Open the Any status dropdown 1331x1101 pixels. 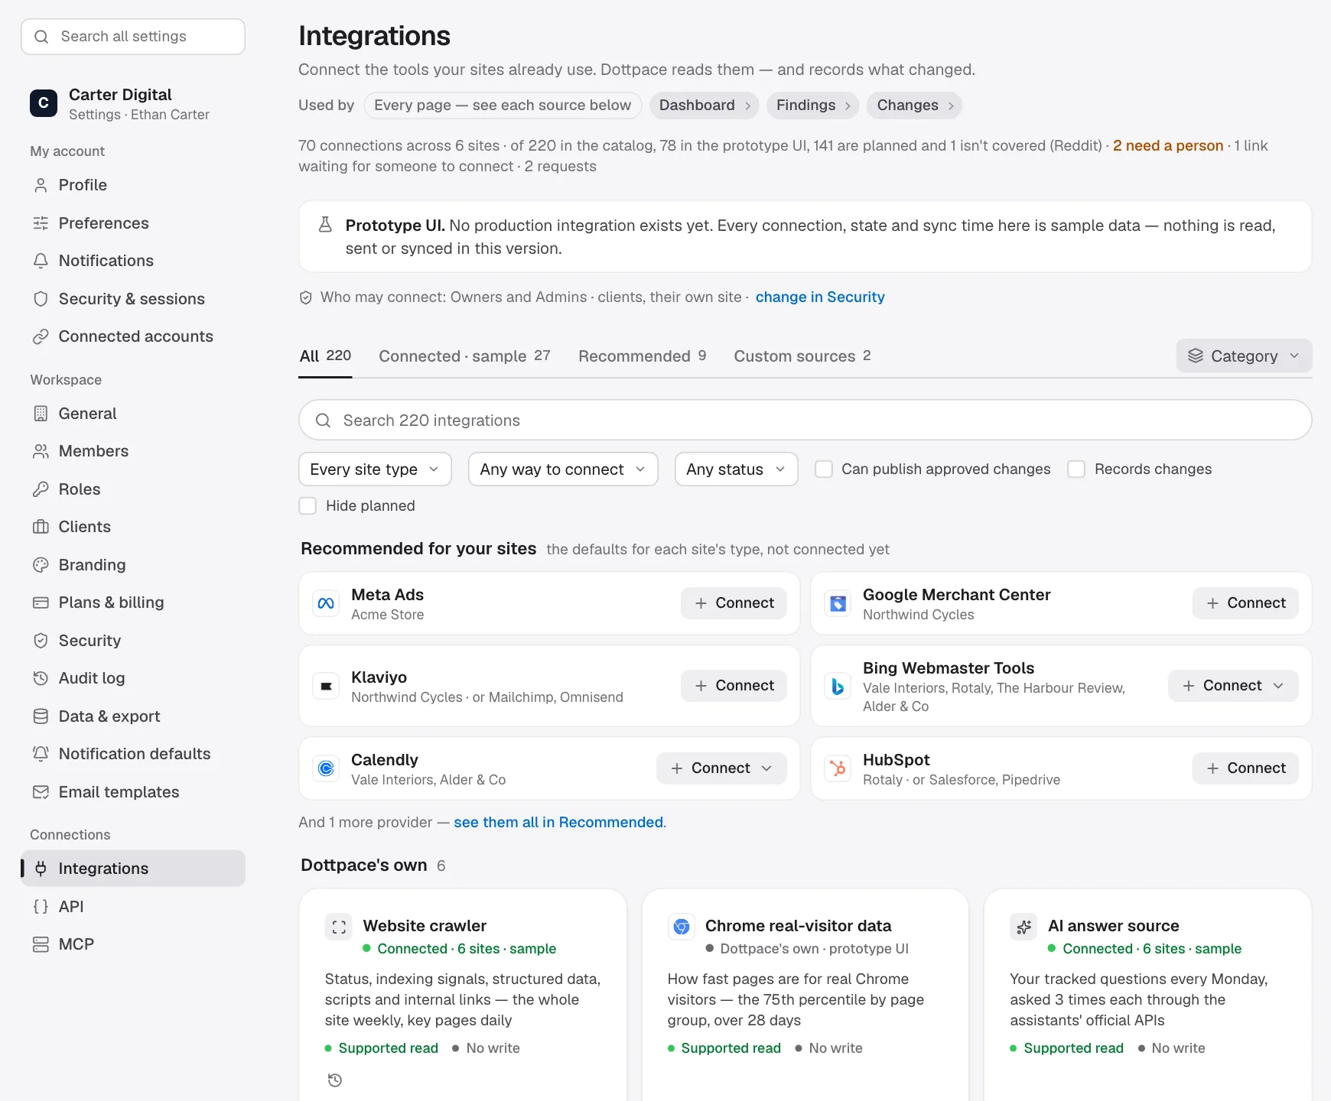736,469
